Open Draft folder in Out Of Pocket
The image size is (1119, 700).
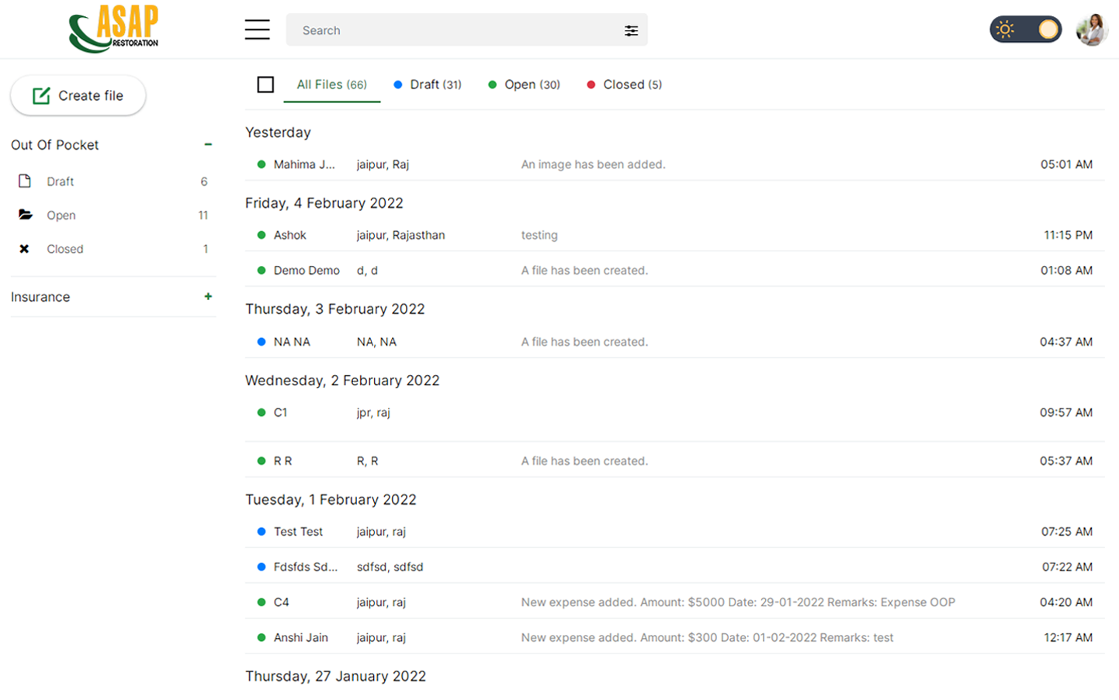click(61, 181)
